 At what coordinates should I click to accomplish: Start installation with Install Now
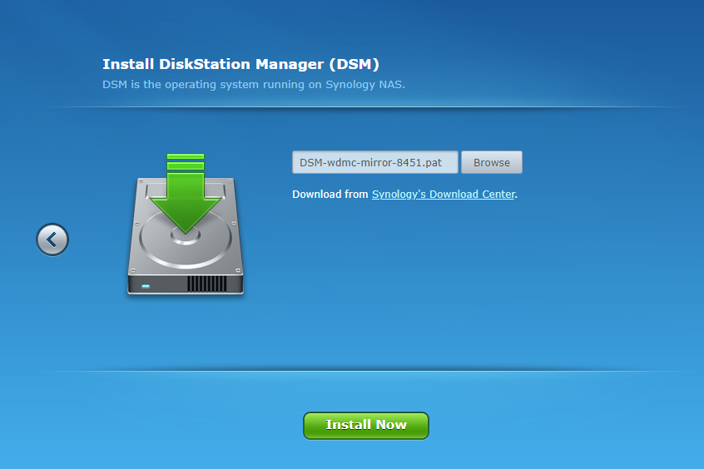click(365, 425)
